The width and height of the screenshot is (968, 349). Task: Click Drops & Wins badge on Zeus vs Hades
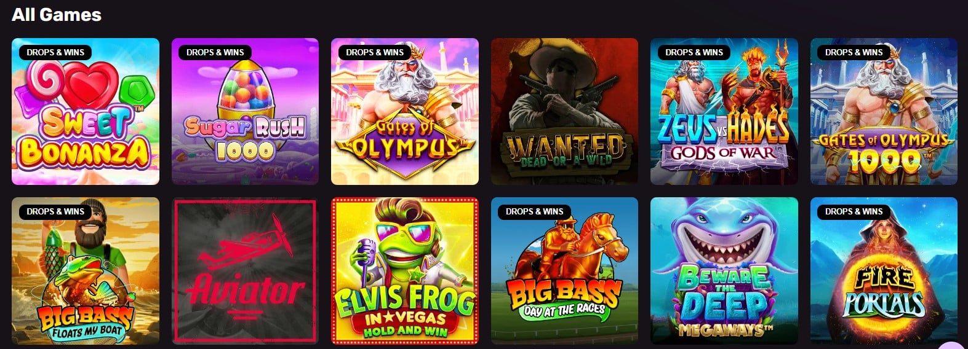[x=694, y=52]
